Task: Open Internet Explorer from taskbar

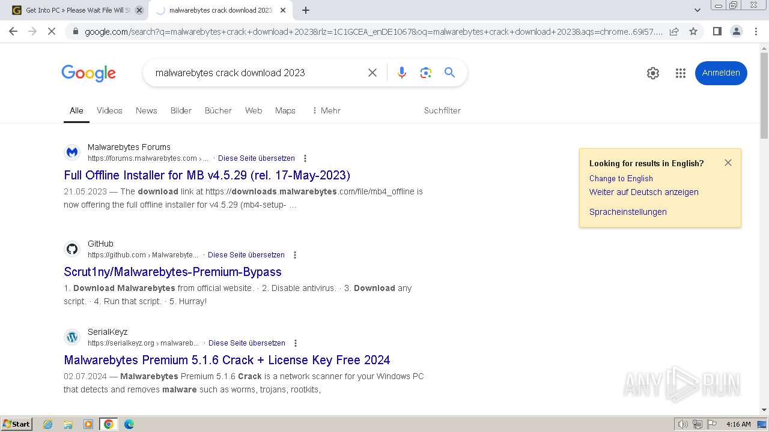Action: pyautogui.click(x=47, y=424)
